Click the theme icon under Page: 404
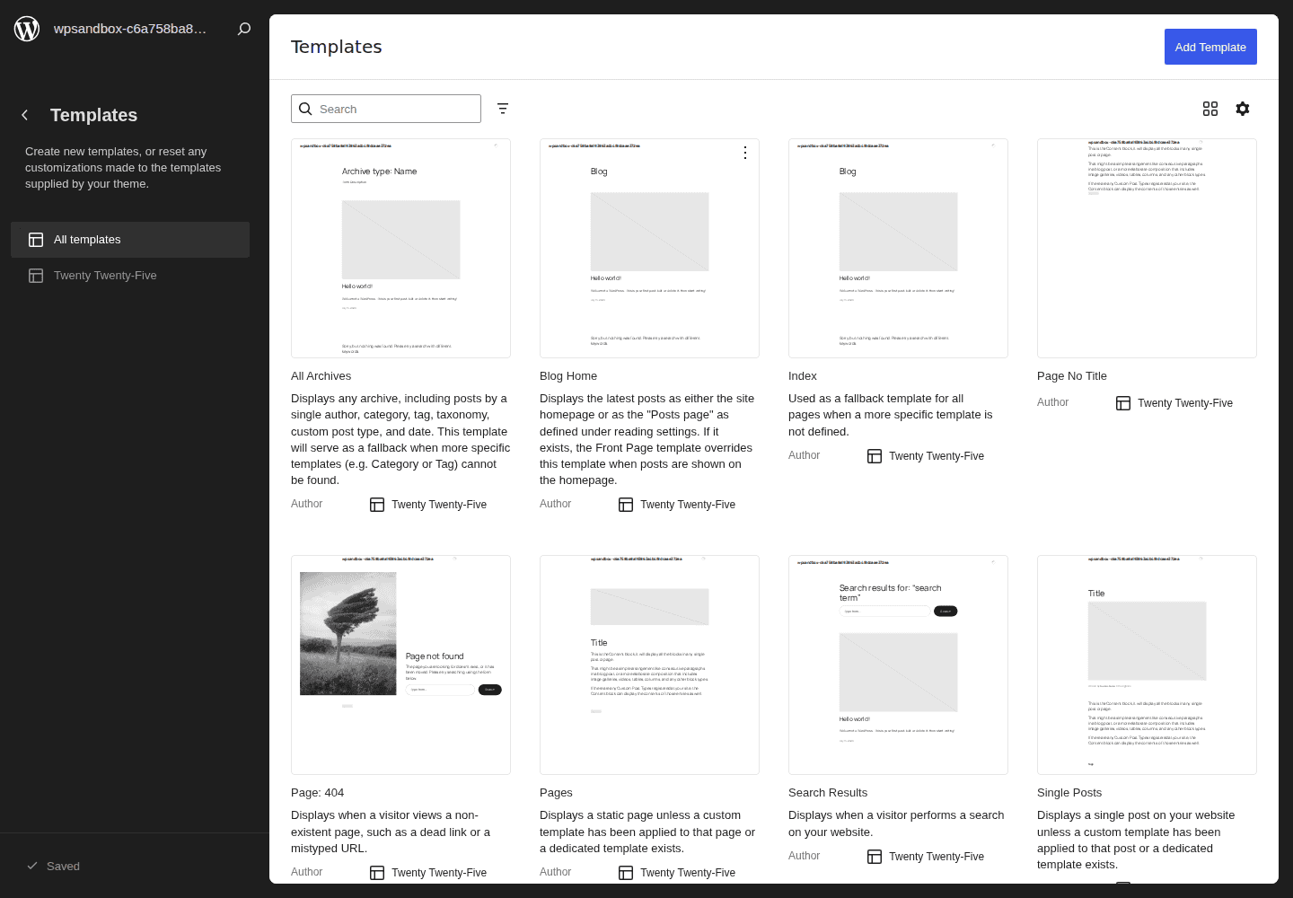 (x=377, y=873)
